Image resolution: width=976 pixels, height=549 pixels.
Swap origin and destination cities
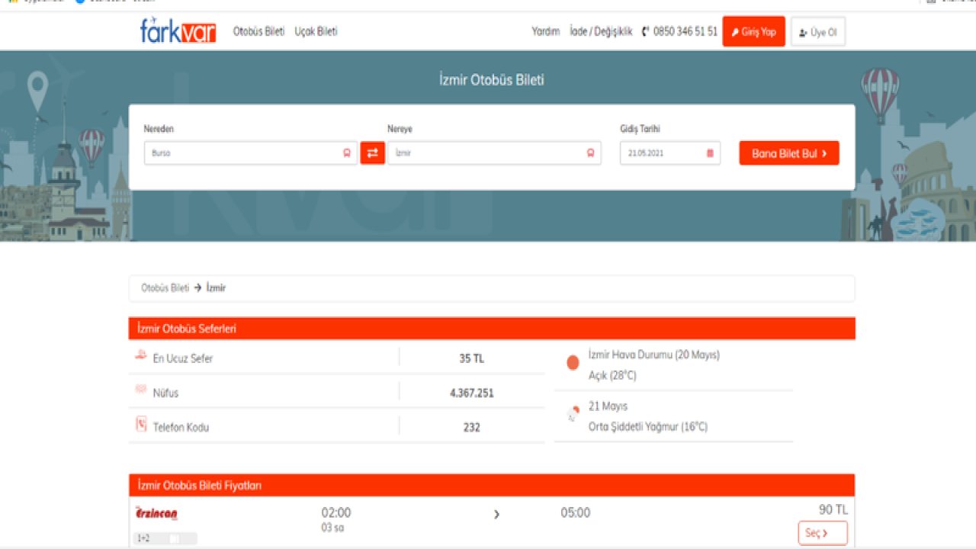372,153
